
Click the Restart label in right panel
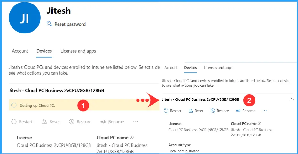click(176, 111)
